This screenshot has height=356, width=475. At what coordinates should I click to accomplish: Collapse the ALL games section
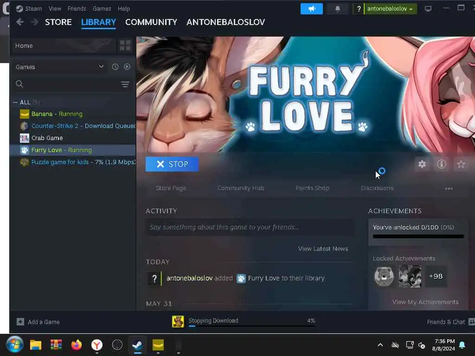coord(15,102)
